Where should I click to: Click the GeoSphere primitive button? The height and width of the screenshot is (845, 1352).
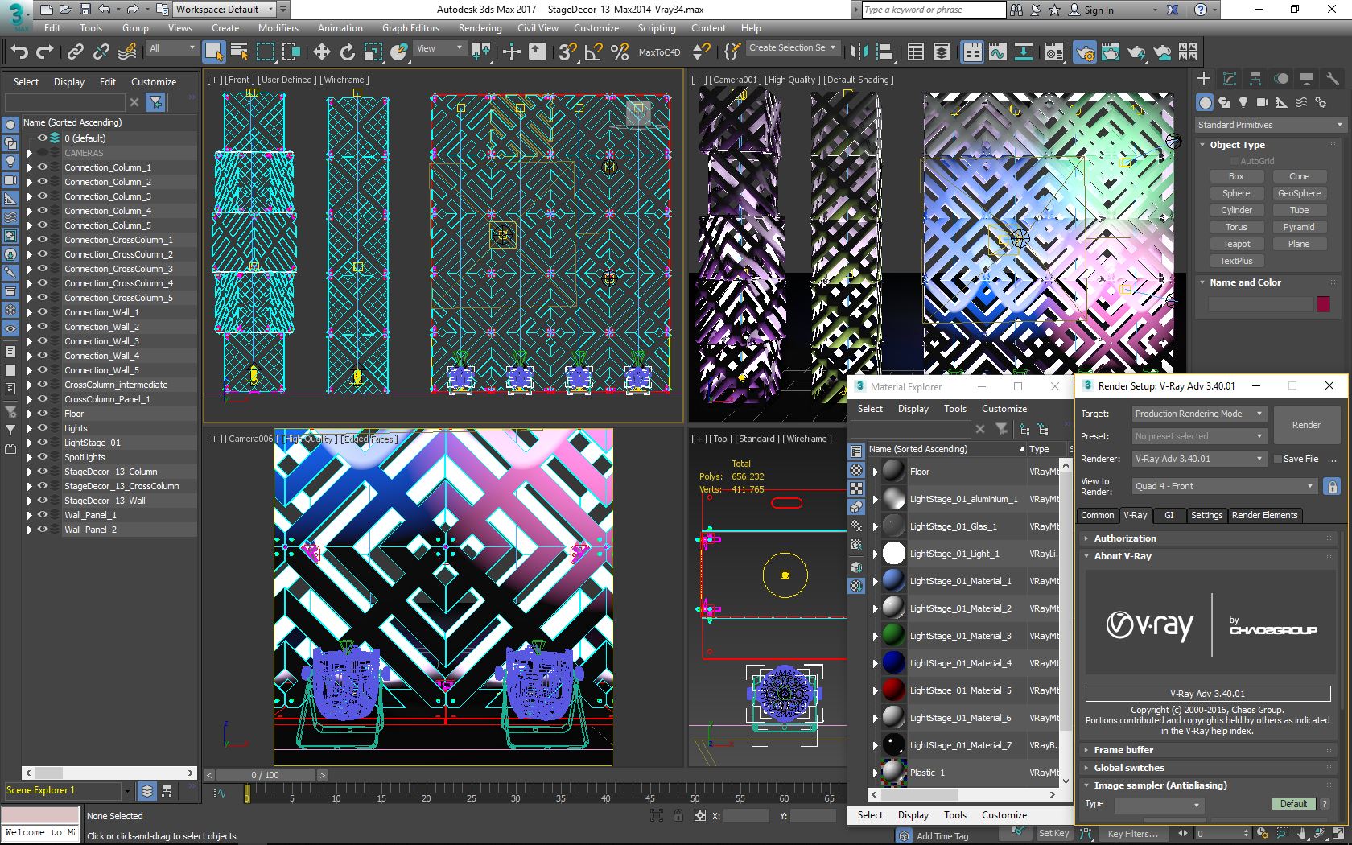pos(1299,193)
